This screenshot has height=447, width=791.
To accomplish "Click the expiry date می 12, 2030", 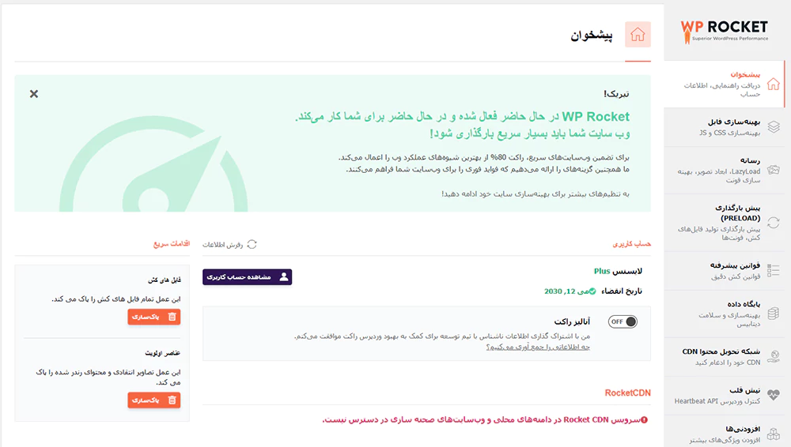I will [x=566, y=291].
